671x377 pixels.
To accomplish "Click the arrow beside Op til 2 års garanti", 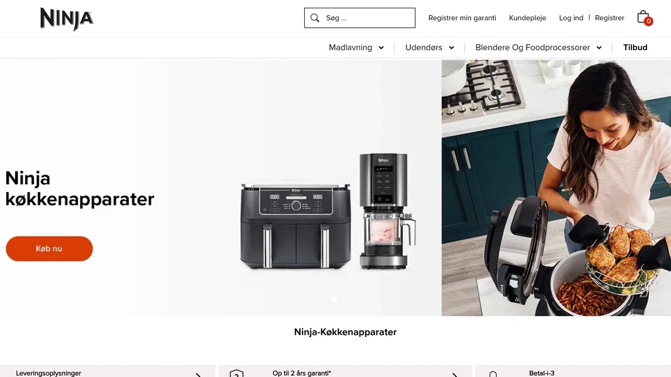I will [455, 374].
